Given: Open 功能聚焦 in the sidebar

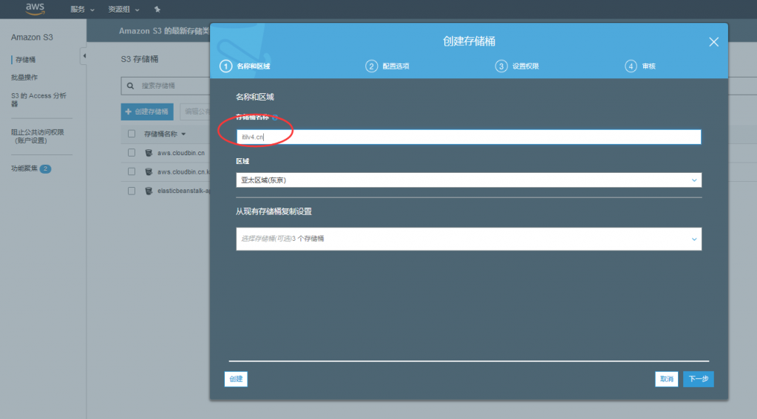Looking at the screenshot, I should (24, 168).
